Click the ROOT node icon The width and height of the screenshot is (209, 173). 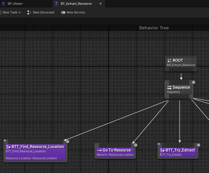tap(169, 61)
